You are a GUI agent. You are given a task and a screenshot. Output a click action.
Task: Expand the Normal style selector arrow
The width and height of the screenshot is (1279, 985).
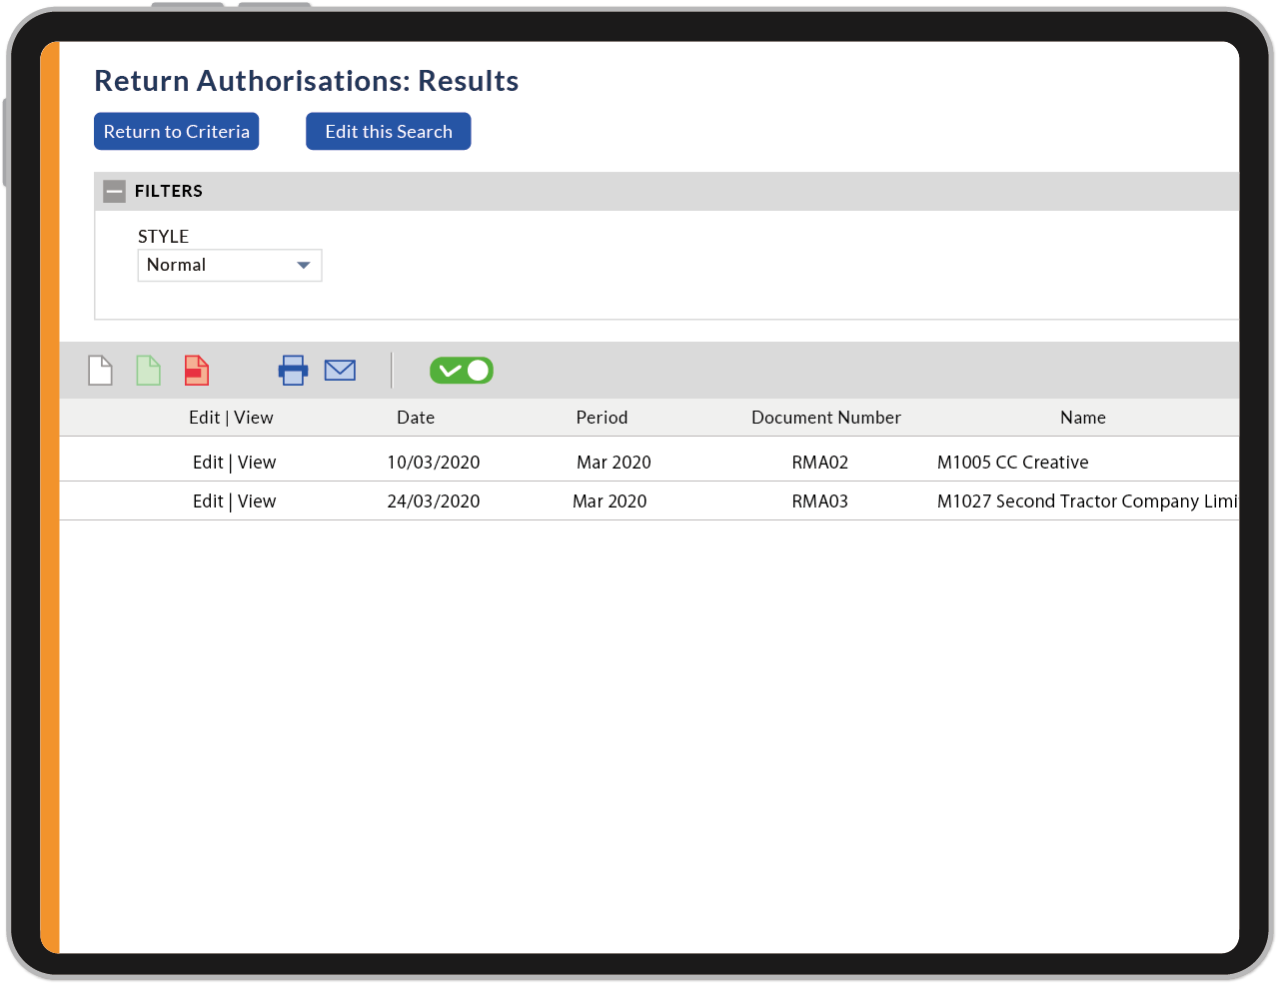point(303,265)
